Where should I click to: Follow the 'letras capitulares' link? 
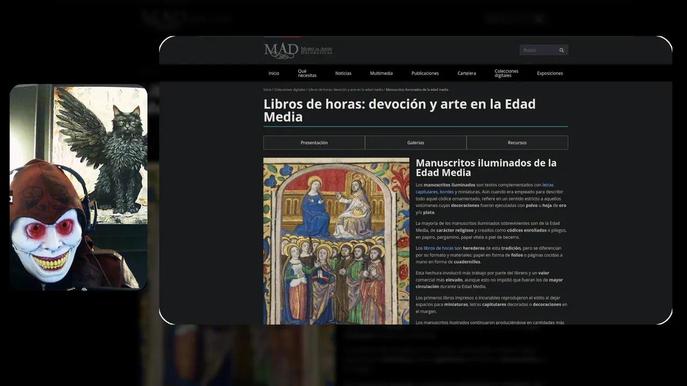click(547, 185)
